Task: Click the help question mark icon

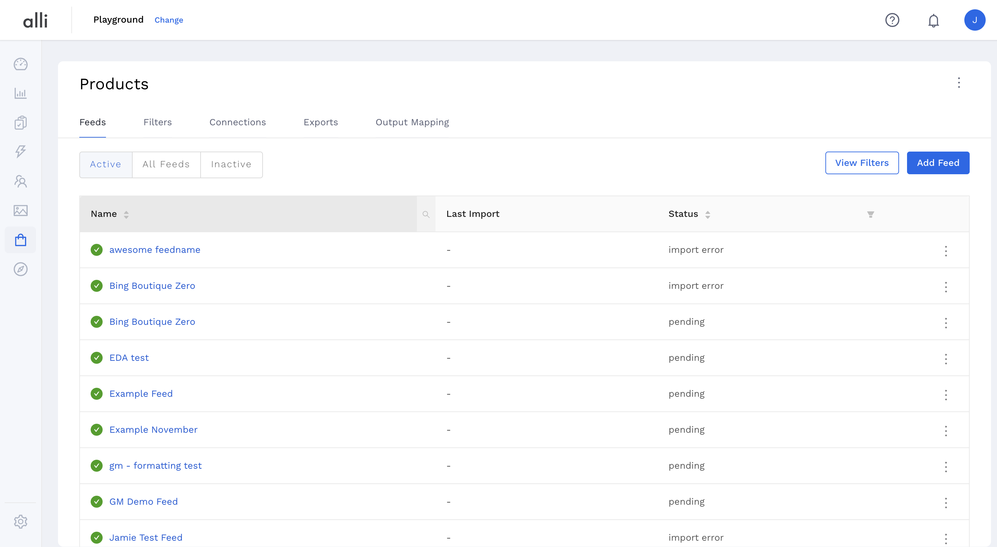Action: [892, 20]
